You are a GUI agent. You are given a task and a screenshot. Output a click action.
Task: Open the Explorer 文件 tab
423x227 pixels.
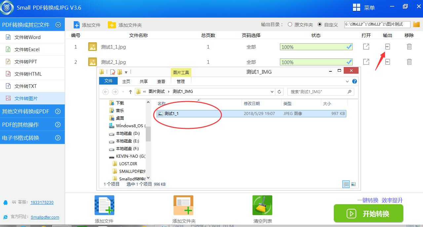[108, 81]
